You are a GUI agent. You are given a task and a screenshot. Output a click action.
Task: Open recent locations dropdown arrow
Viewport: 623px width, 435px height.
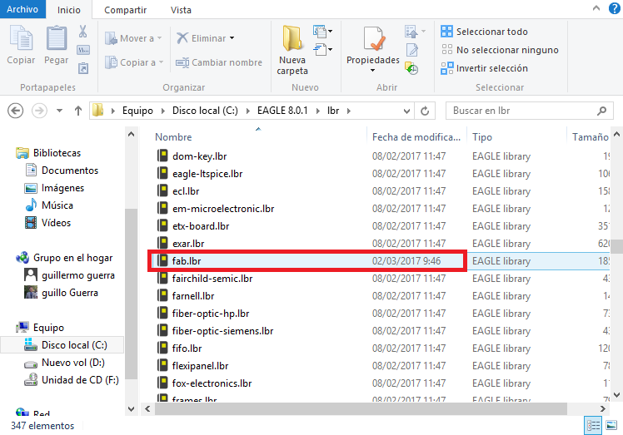pos(59,111)
